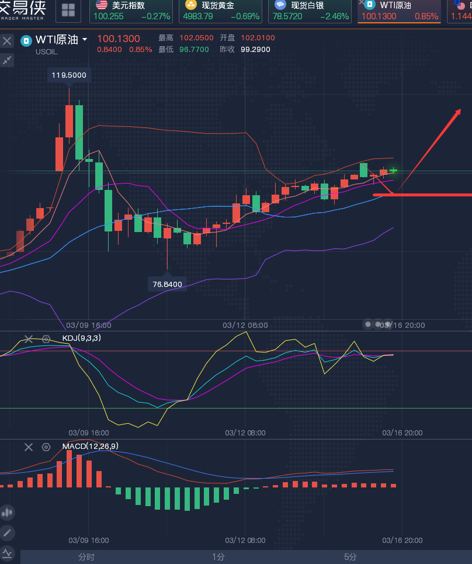Image resolution: width=472 pixels, height=564 pixels.
Task: Open KDJ indicator settings gear
Action: point(46,339)
